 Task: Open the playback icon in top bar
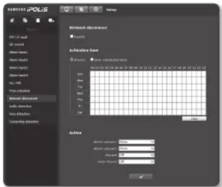tap(81, 9)
